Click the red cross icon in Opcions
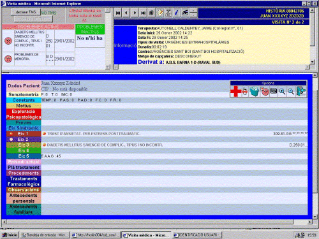Image resolution: width=319 pixels, height=239 pixels. point(235,92)
